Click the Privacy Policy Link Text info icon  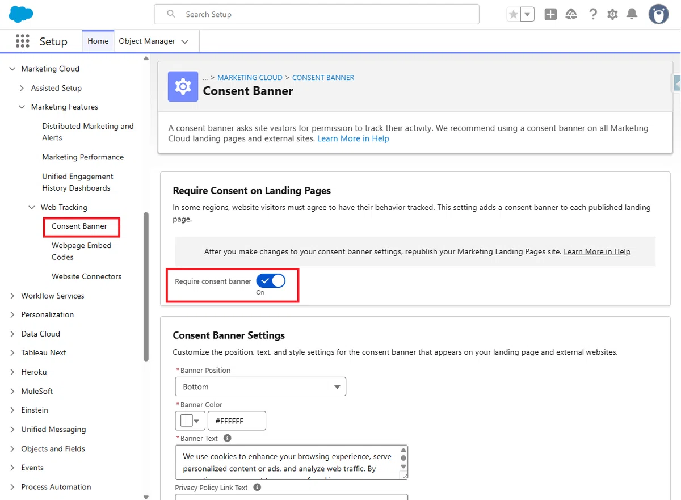click(x=257, y=487)
